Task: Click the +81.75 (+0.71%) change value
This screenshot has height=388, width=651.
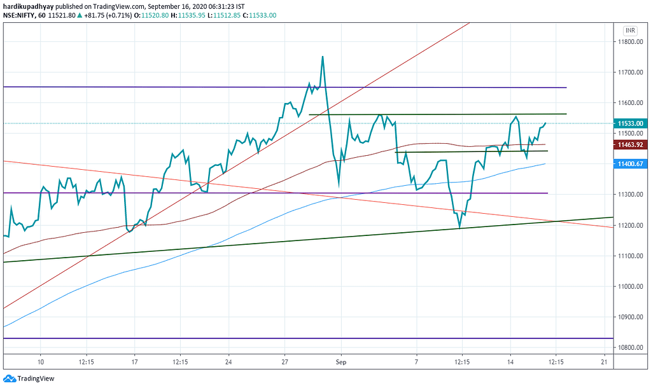Action: [x=108, y=15]
